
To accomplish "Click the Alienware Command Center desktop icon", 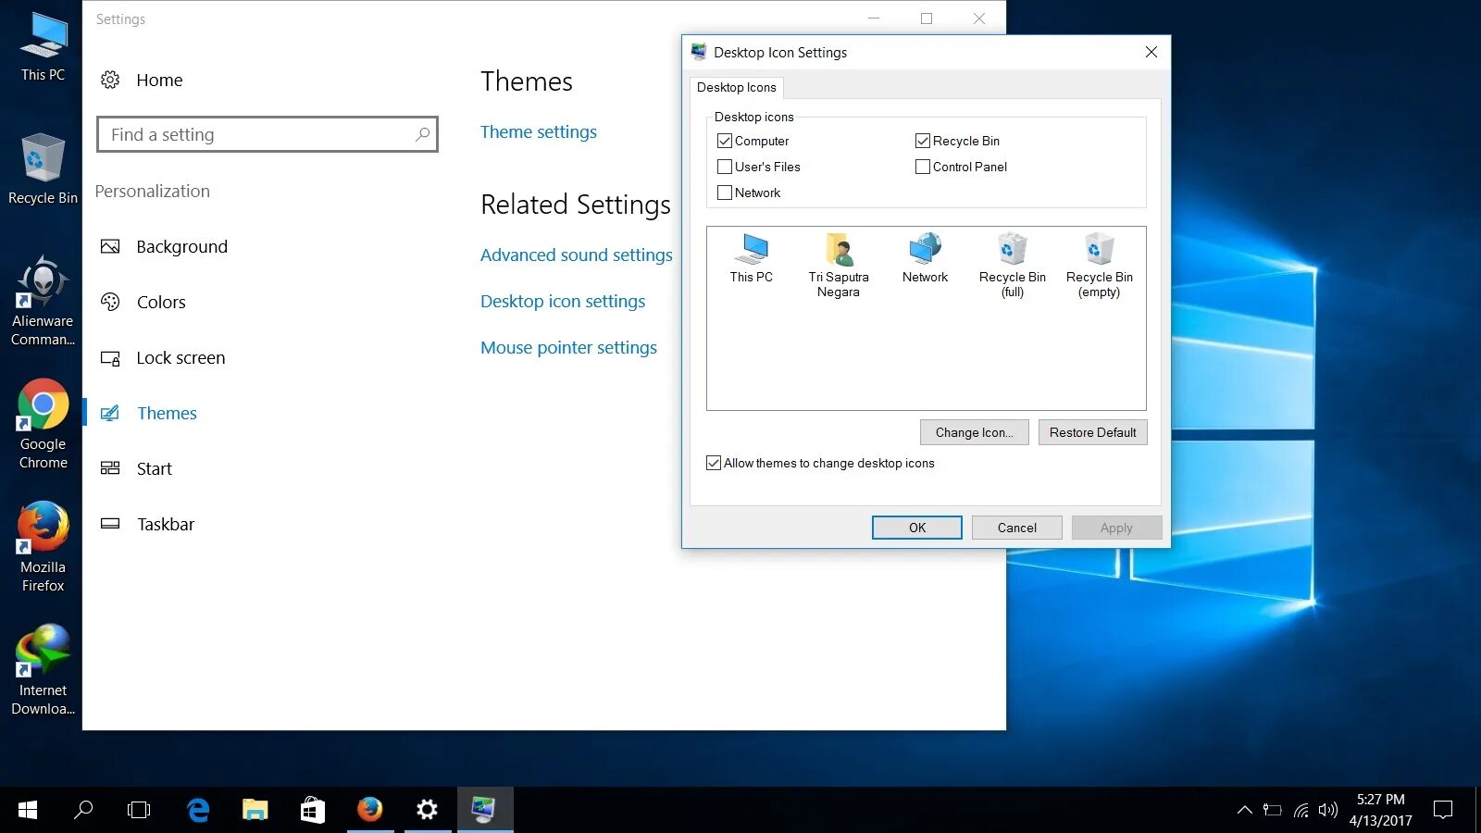I will (x=43, y=301).
